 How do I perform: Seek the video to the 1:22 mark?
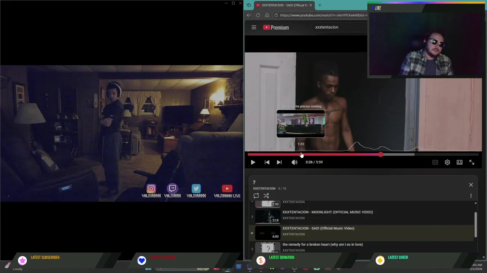tap(301, 154)
